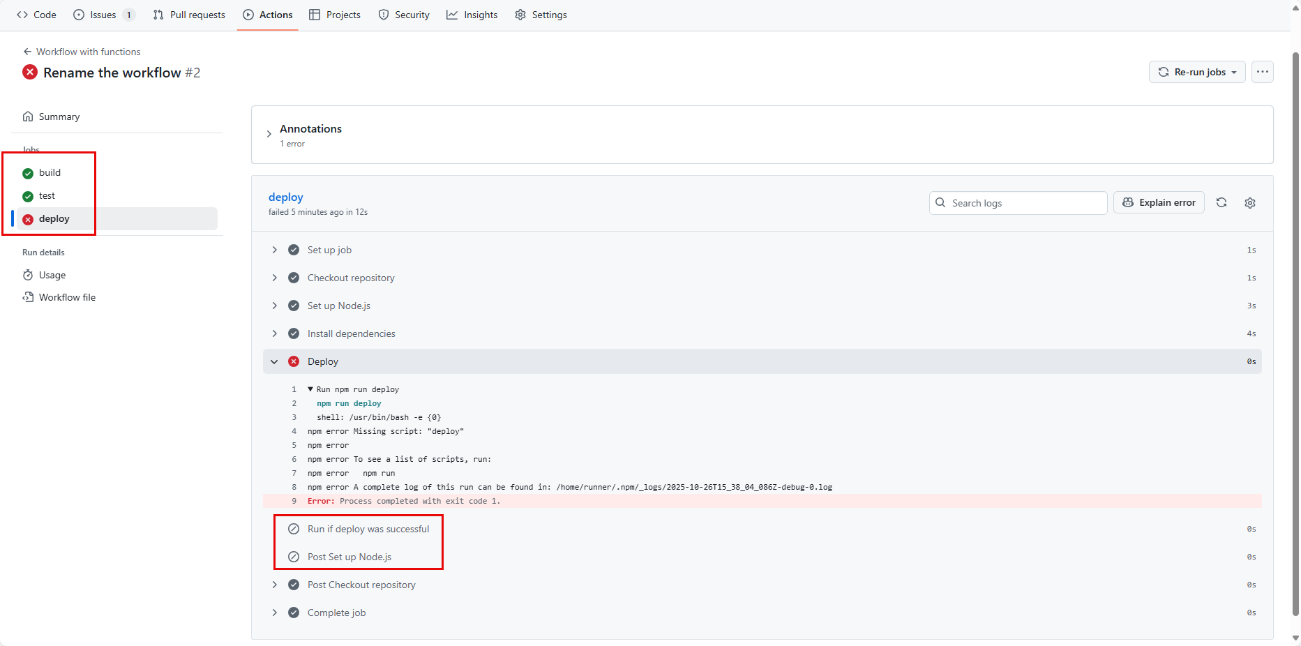Expand the Annotations section

[269, 134]
